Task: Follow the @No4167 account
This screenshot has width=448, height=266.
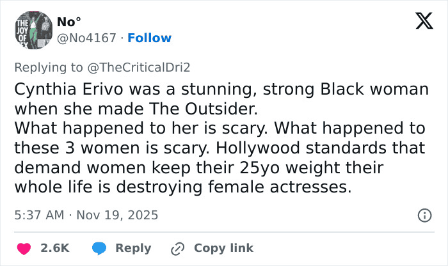Action: pos(150,38)
